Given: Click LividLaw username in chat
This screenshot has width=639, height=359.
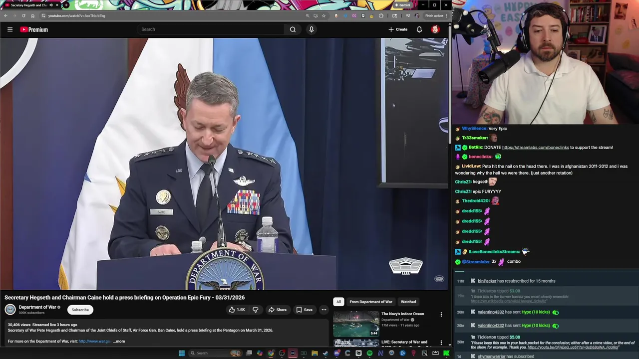Looking at the screenshot, I should click(x=471, y=167).
